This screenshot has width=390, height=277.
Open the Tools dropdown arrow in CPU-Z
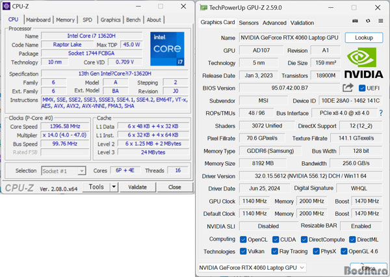(114, 187)
